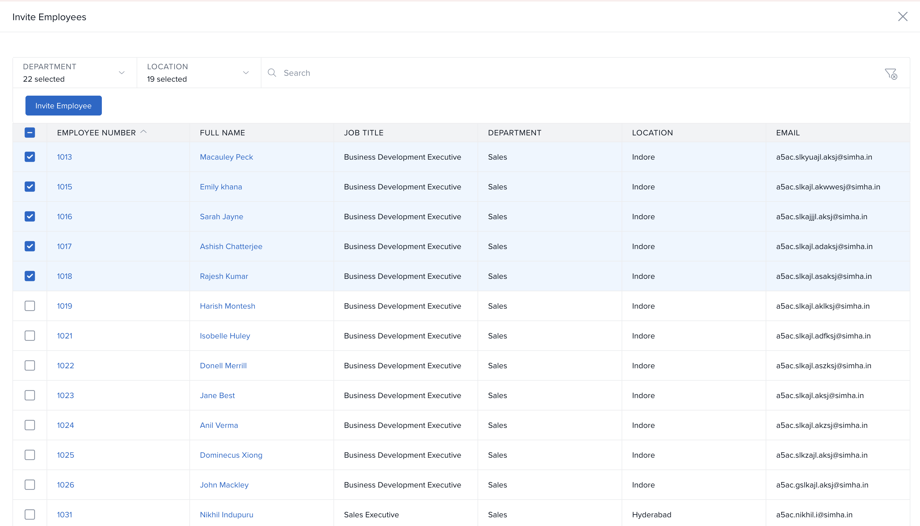Open Nikhil Indupuru's name link
The width and height of the screenshot is (920, 526).
tap(226, 515)
